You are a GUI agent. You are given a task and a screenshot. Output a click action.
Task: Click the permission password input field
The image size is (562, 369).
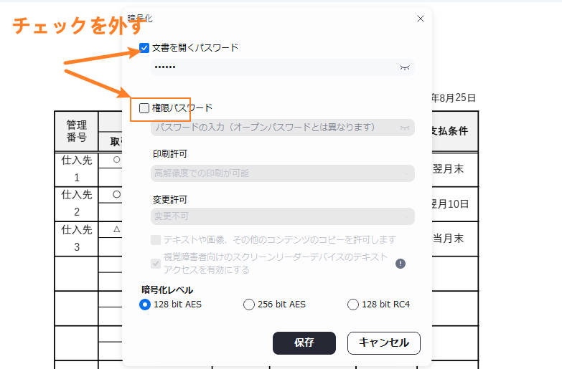(282, 128)
